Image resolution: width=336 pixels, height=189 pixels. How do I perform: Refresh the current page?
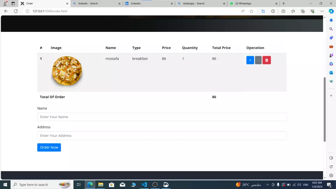pos(16,11)
